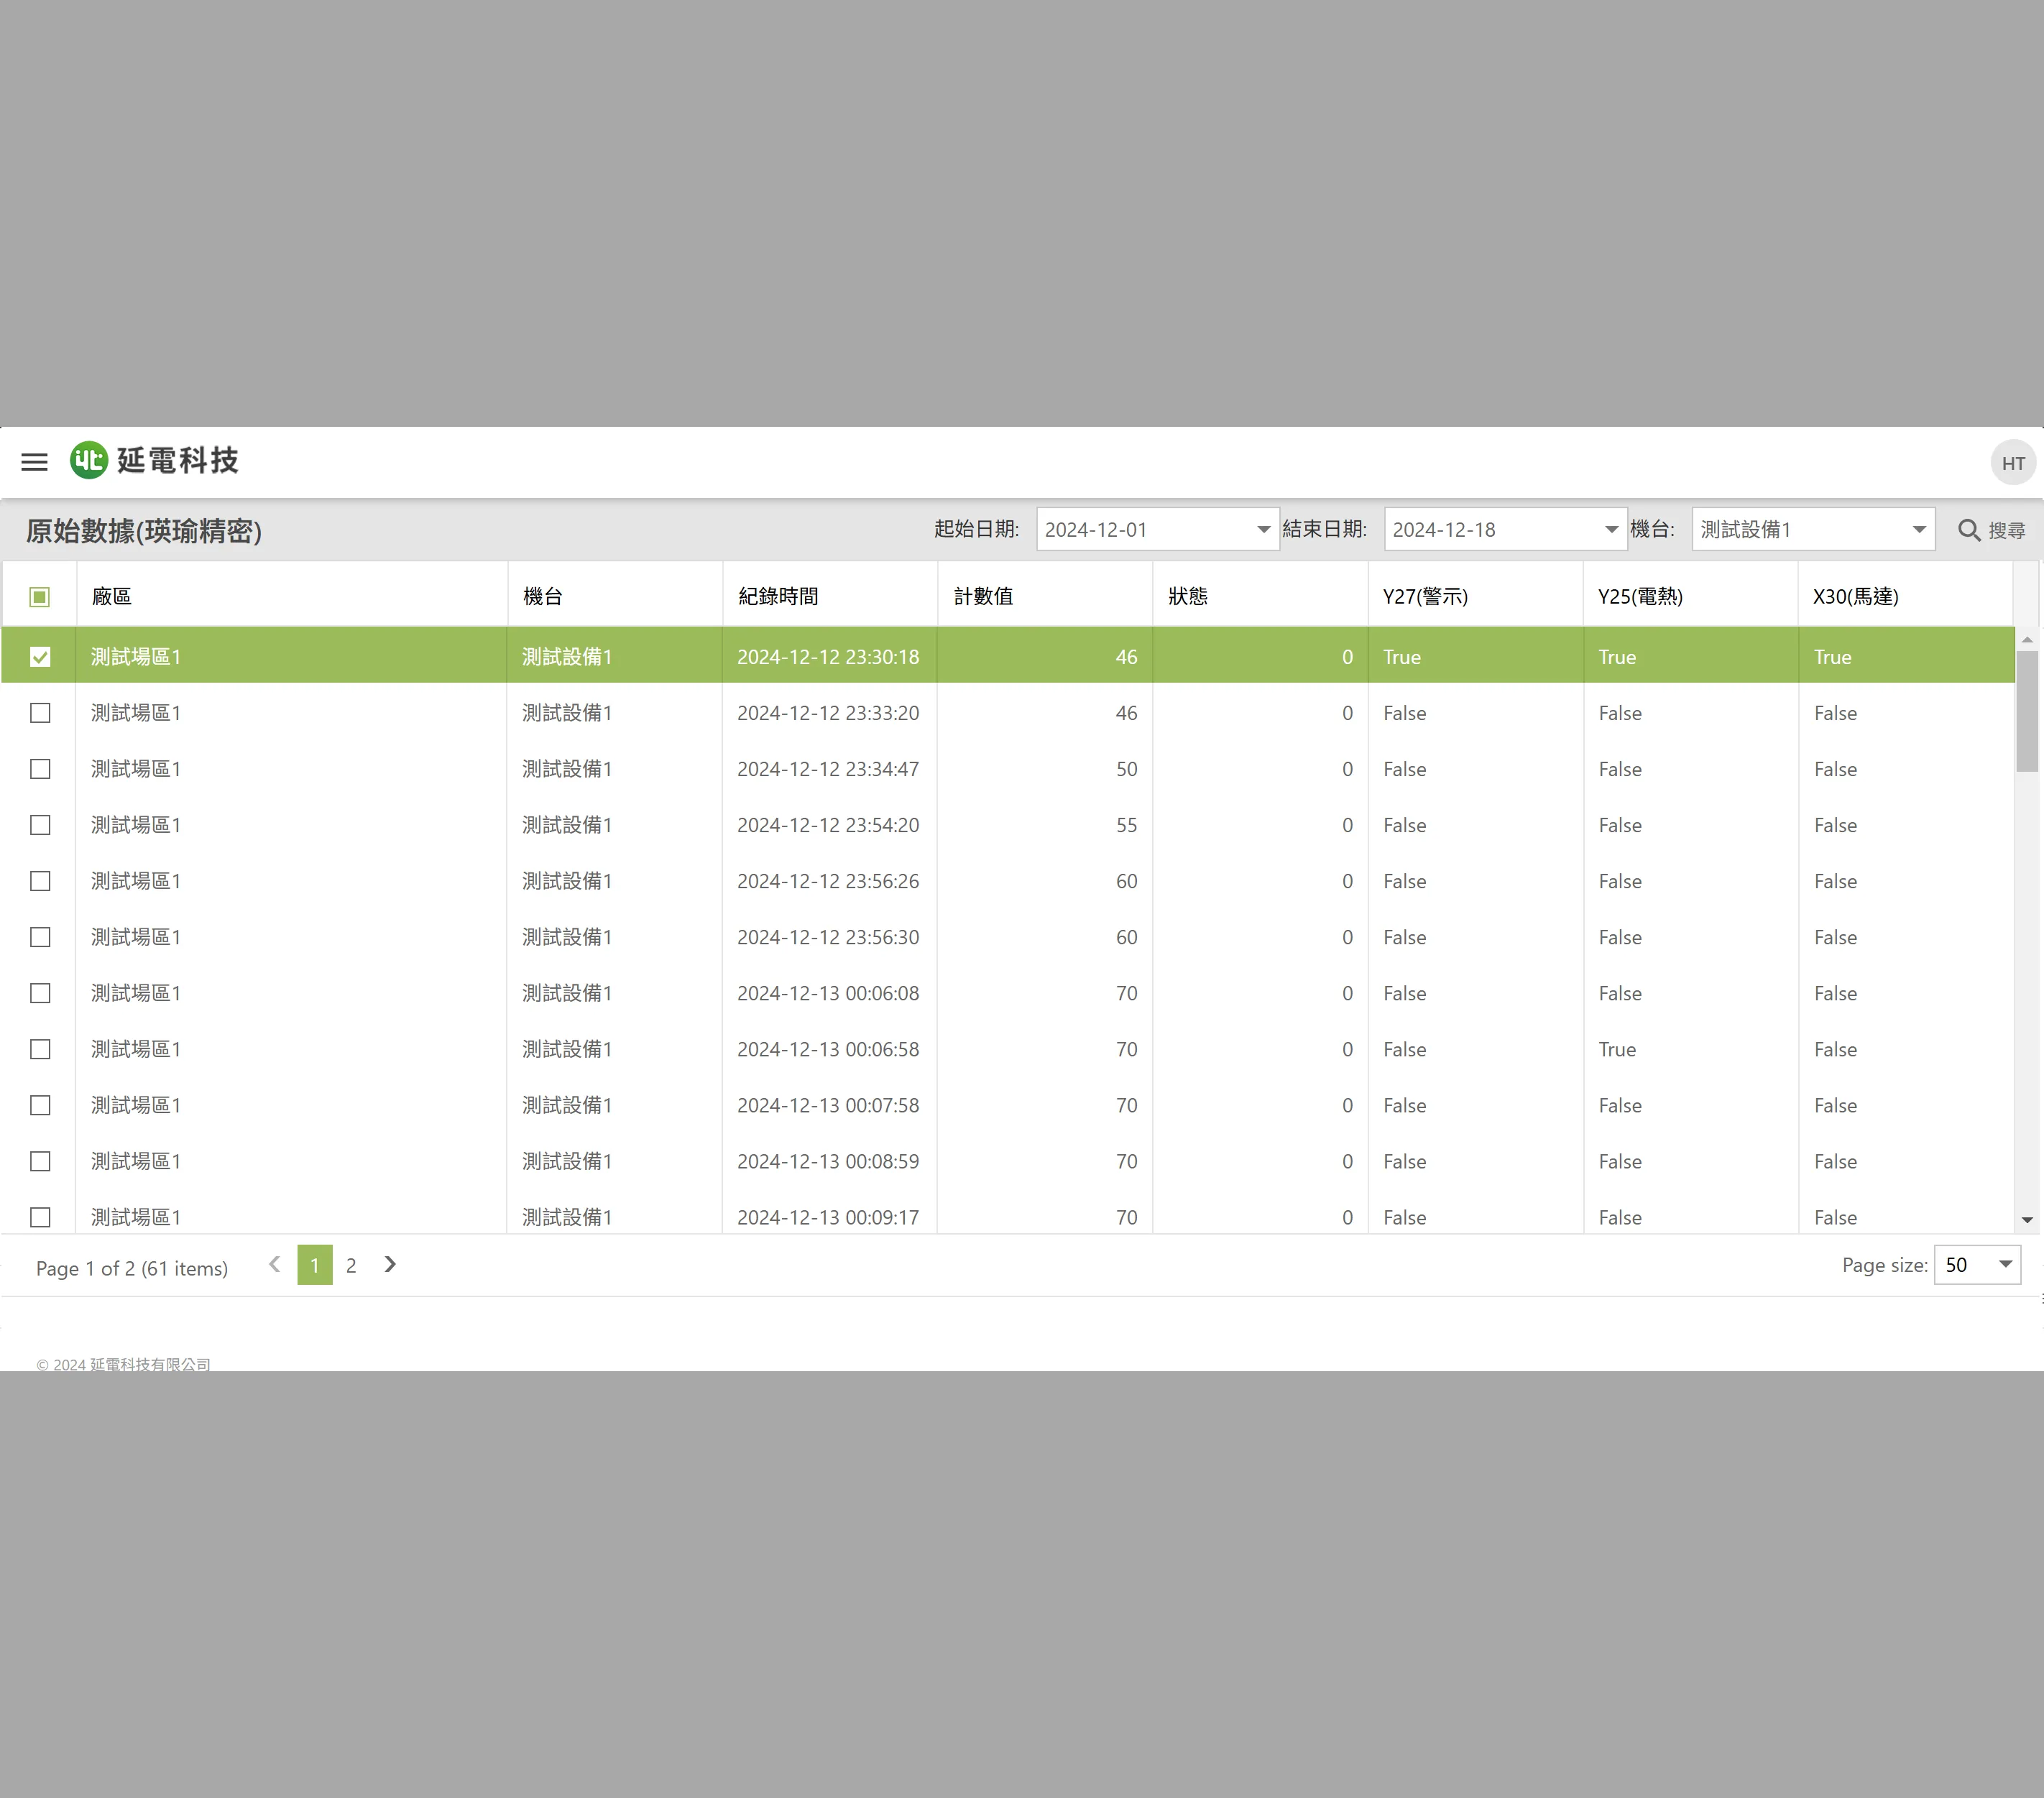
Task: Check the row 2024-12-12 23:56:26 checkbox
Action: [40, 881]
